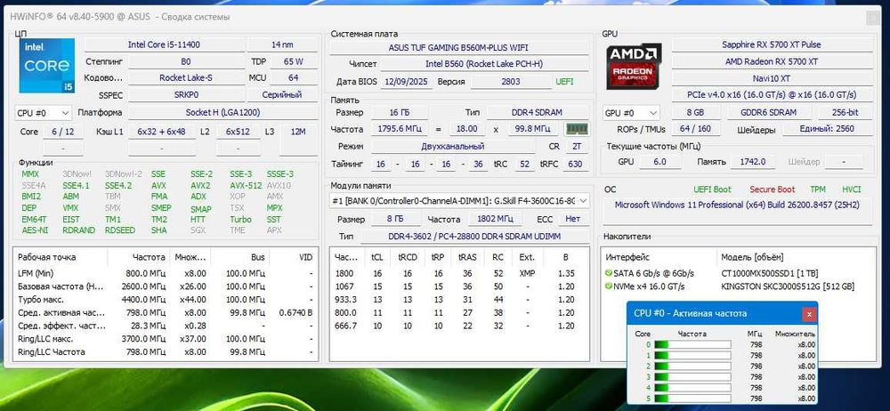Click the AES-NI feature flag
The image size is (890, 411).
tap(35, 230)
